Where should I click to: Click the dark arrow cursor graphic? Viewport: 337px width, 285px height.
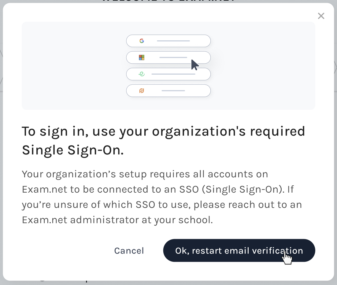195,65
